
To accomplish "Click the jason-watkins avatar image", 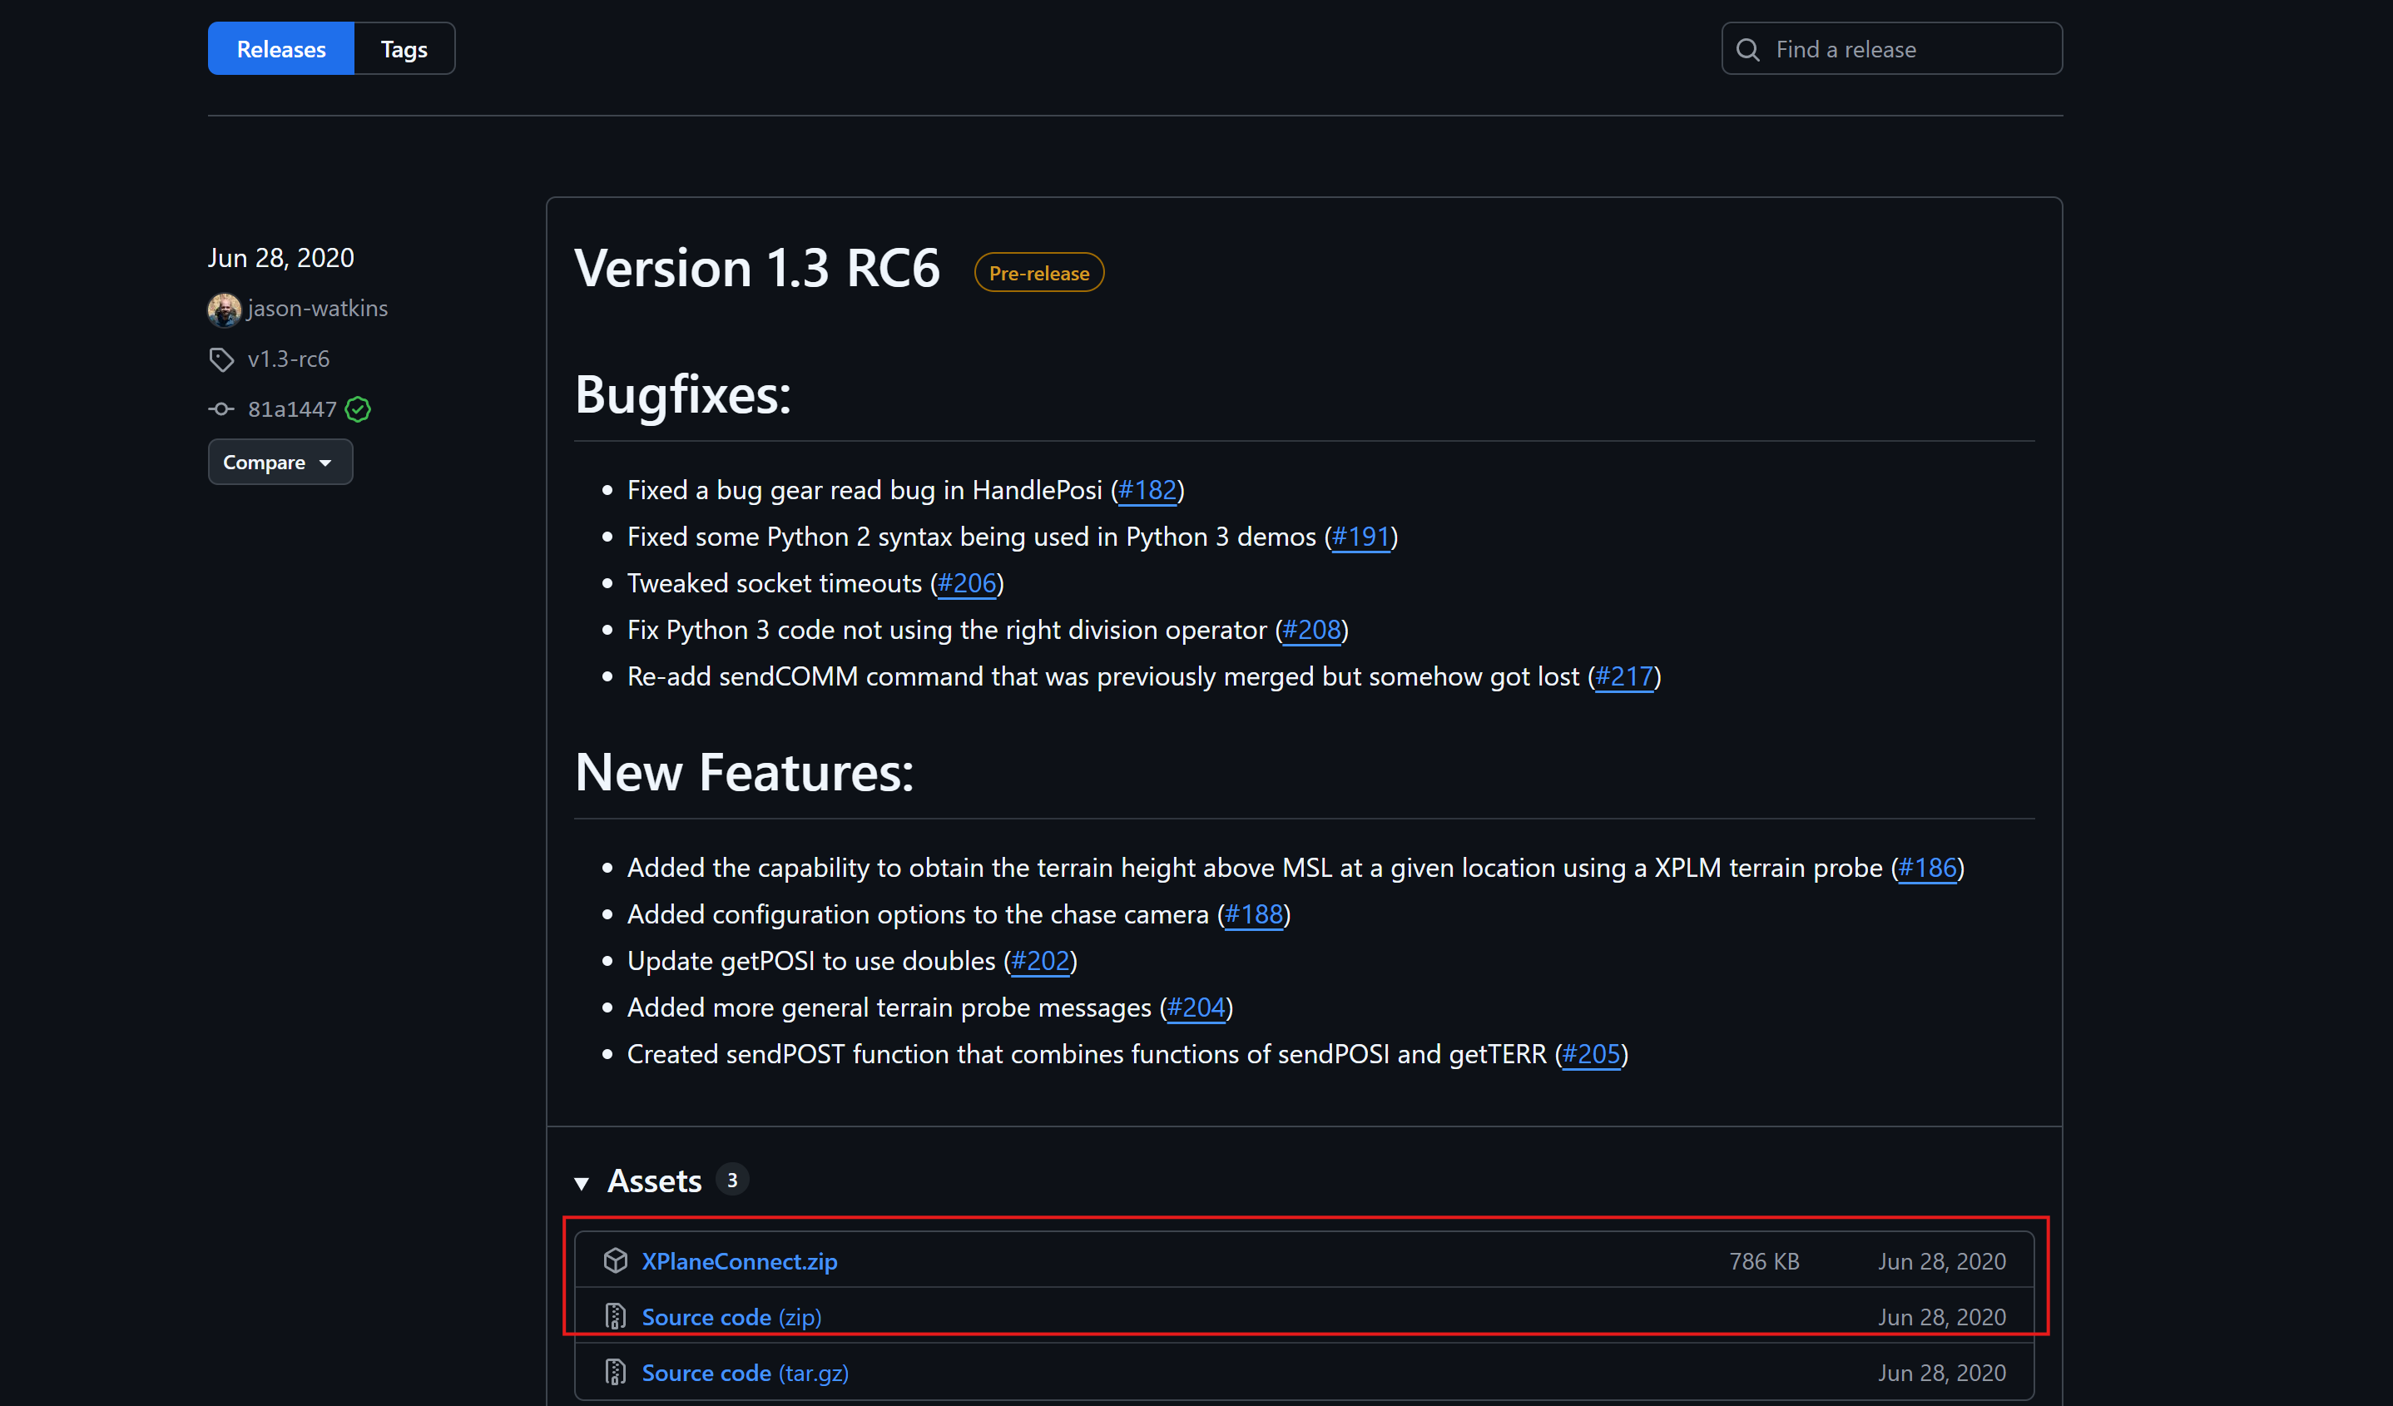I will (224, 309).
